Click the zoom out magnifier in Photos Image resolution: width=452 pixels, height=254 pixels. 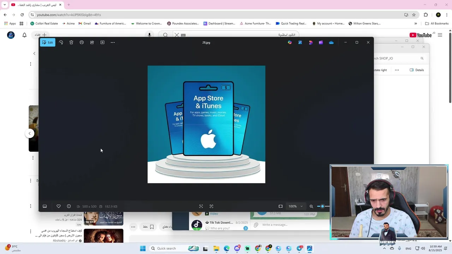click(x=311, y=206)
